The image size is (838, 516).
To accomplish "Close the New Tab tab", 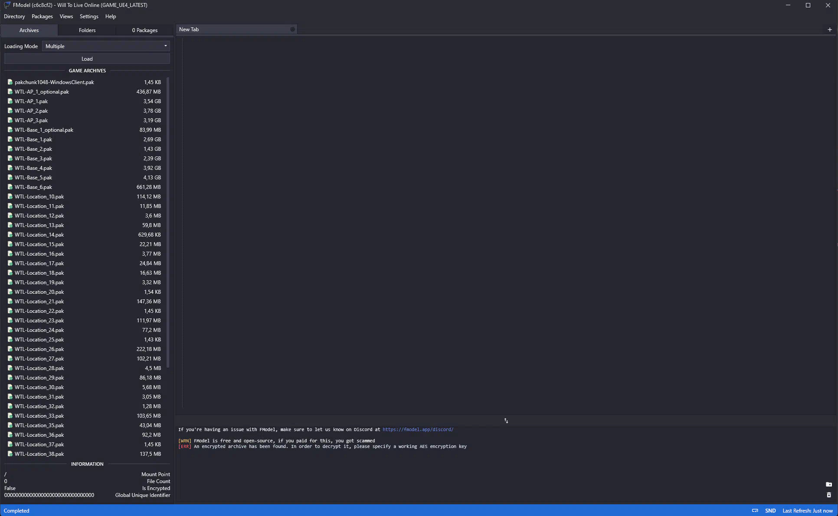I will click(x=292, y=29).
